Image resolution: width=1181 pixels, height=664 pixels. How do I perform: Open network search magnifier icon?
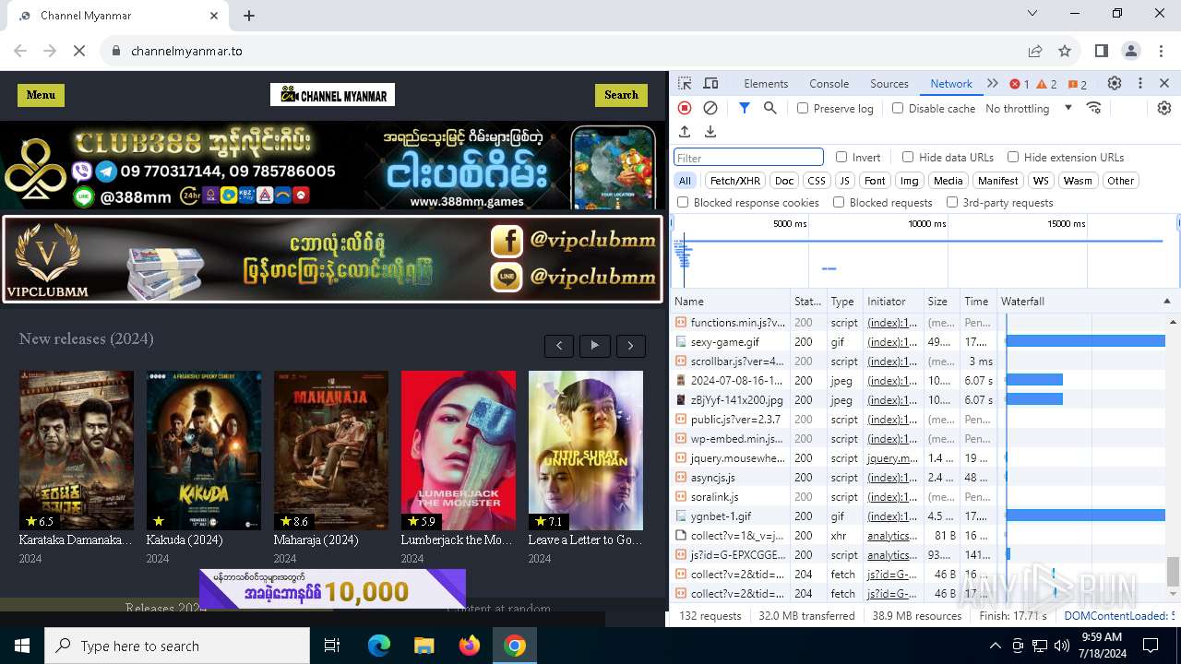[x=770, y=108]
